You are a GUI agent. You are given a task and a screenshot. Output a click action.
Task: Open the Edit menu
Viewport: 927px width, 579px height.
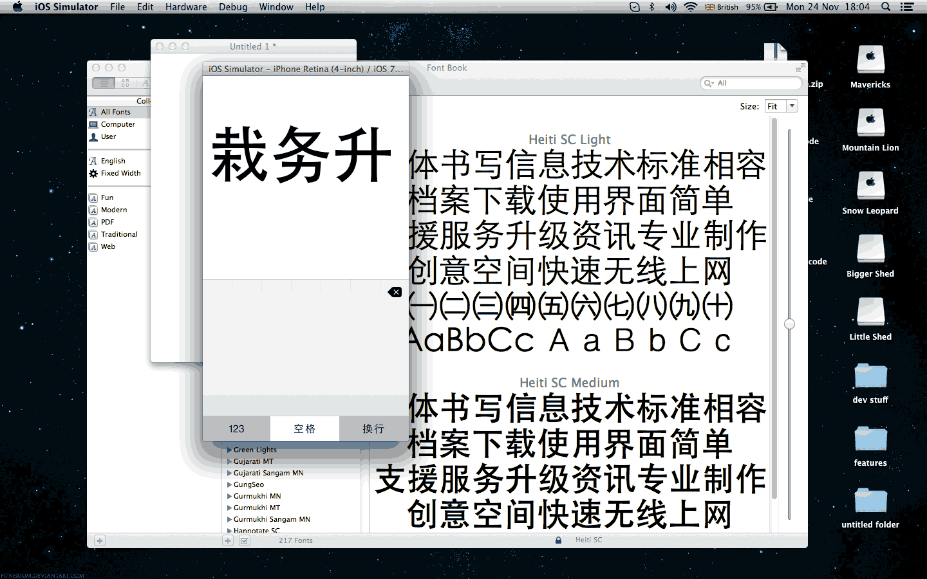click(145, 7)
